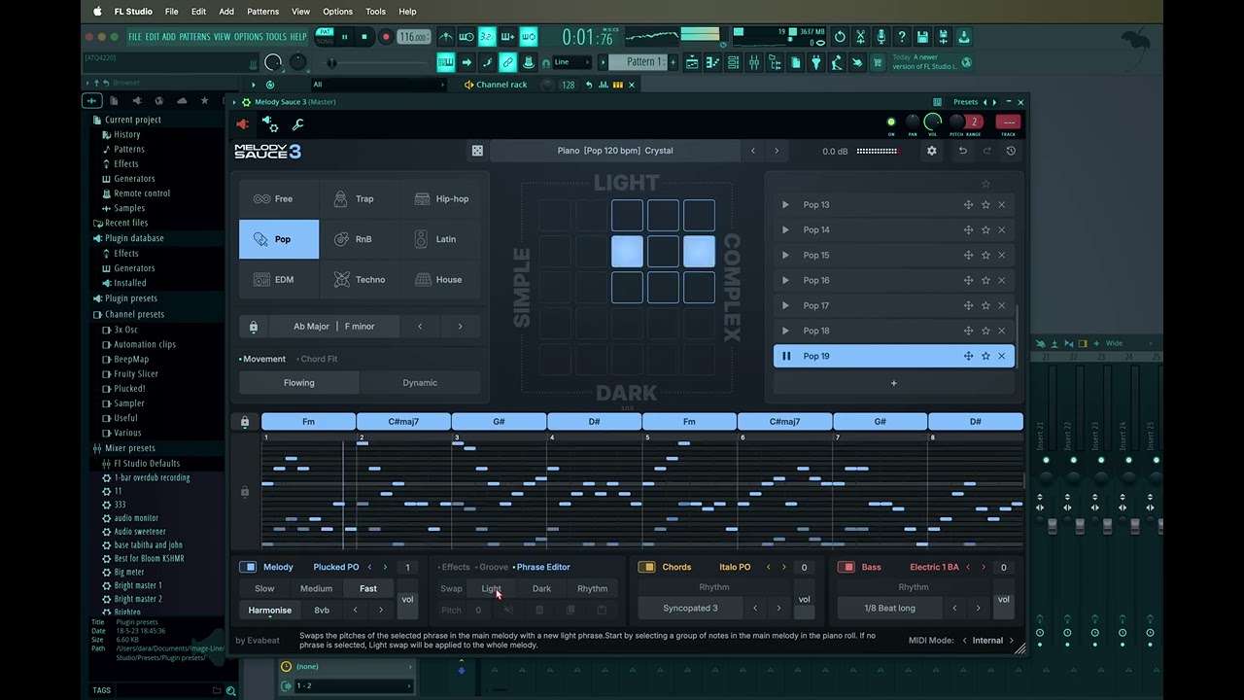
Task: Toggle the chord progression lock icon
Action: pyautogui.click(x=245, y=422)
